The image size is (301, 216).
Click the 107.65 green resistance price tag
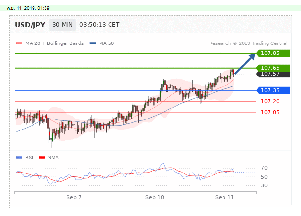click(x=273, y=68)
